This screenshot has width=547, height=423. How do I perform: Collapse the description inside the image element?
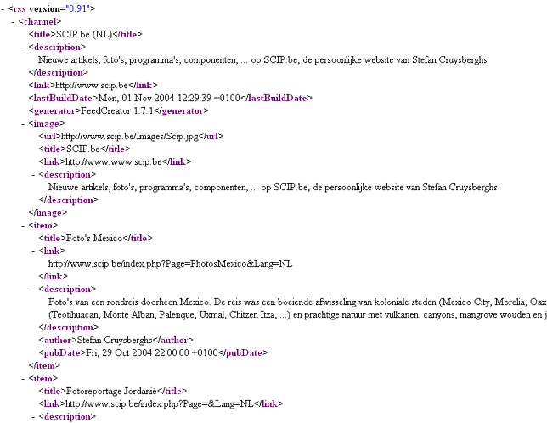pyautogui.click(x=33, y=175)
